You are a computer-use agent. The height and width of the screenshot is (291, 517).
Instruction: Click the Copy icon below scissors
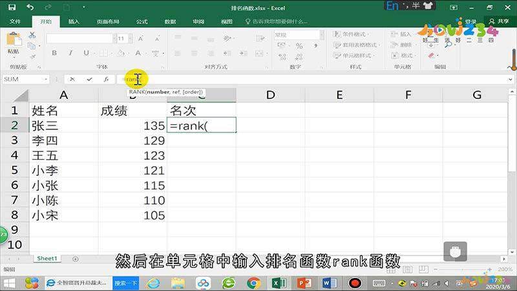[x=32, y=46]
